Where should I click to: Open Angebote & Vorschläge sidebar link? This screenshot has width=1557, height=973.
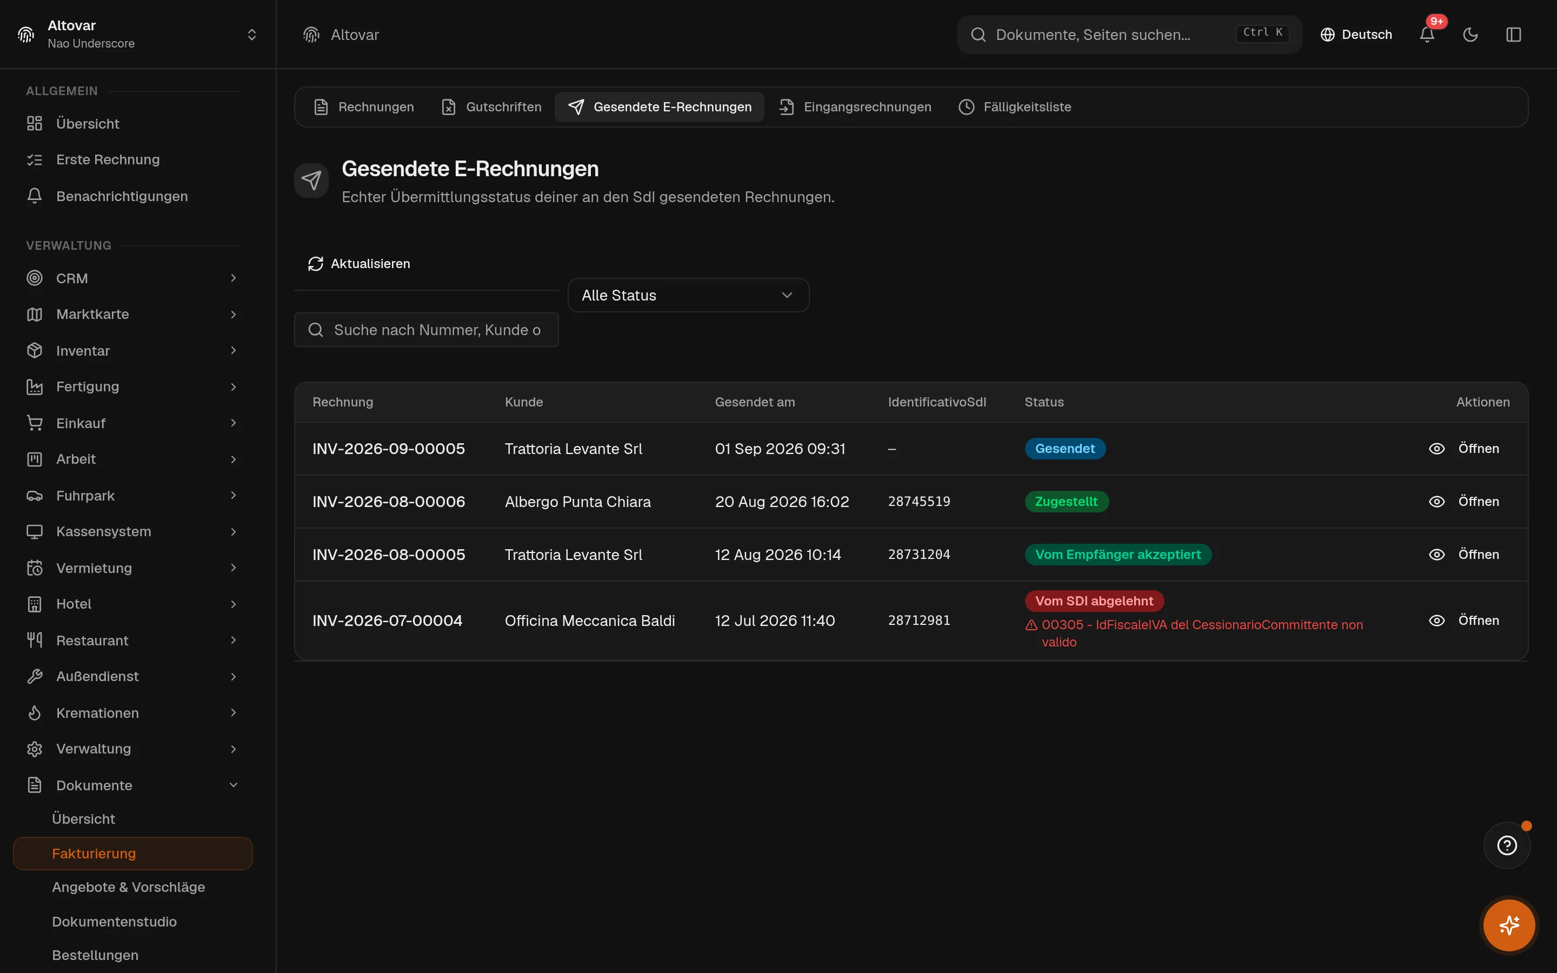click(129, 887)
